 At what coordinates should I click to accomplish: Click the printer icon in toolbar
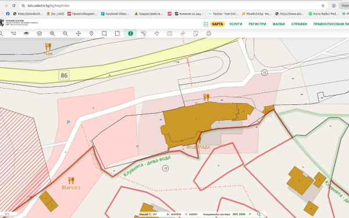(x=209, y=33)
